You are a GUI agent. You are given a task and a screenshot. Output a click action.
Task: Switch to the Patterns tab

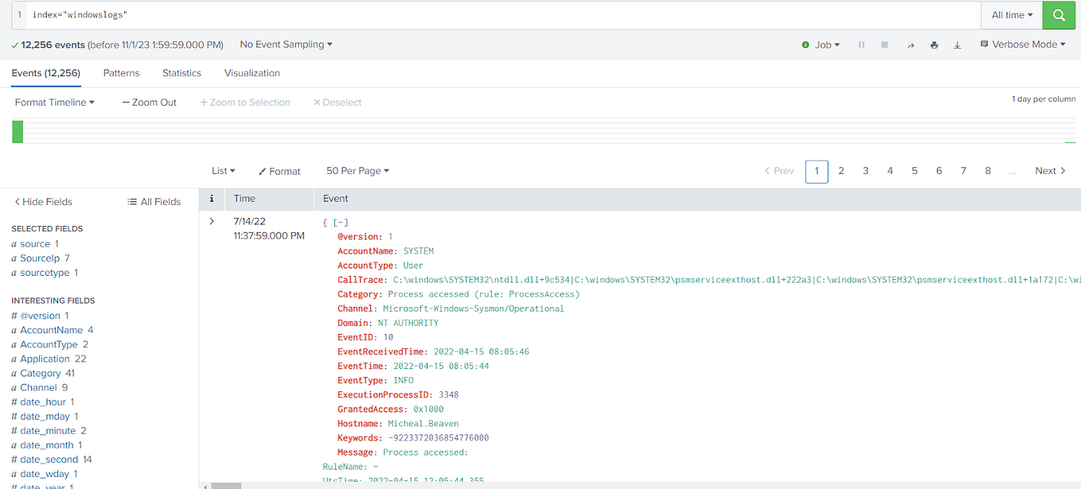pos(121,72)
